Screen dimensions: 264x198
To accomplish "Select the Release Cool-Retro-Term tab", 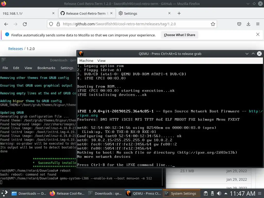I will click(x=87, y=13).
